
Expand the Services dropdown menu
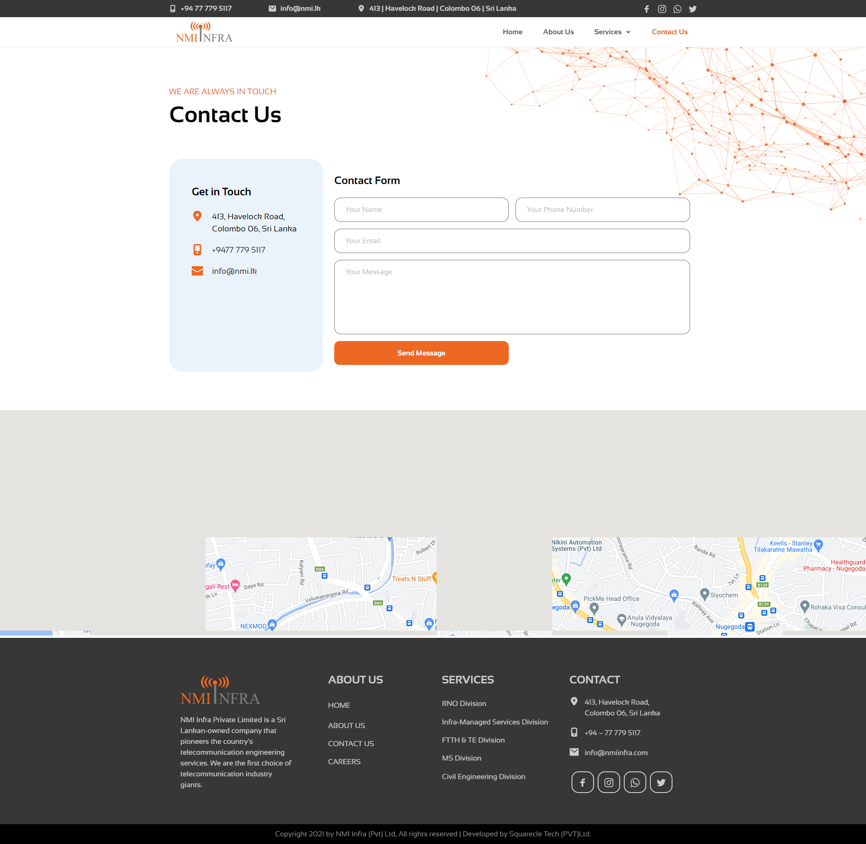tap(612, 32)
